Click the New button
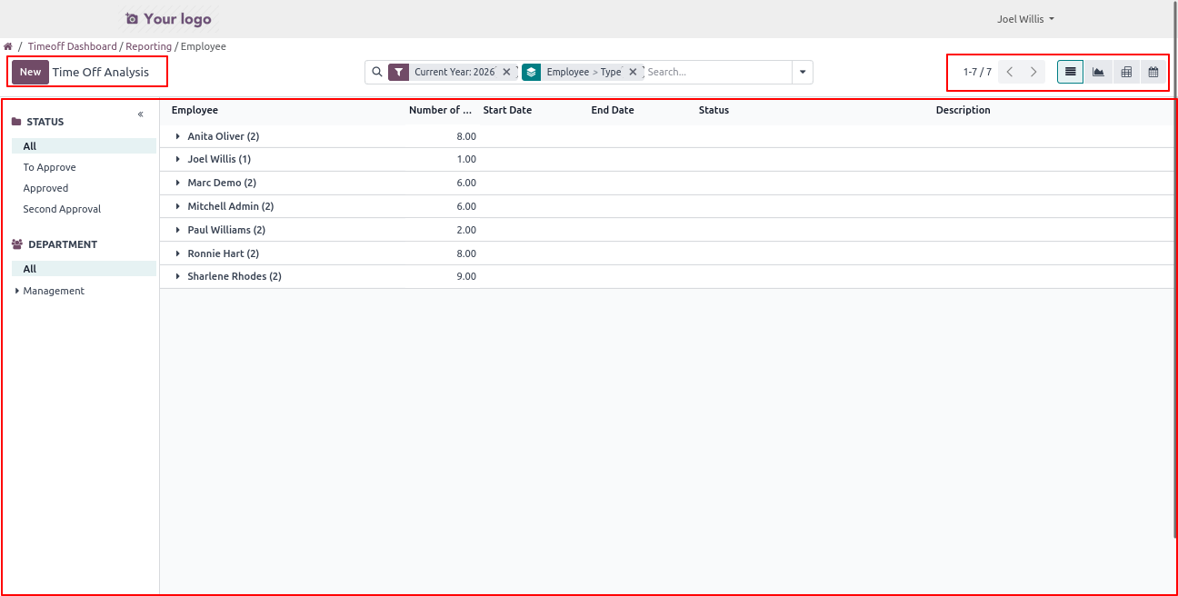The height and width of the screenshot is (596, 1178). [30, 72]
